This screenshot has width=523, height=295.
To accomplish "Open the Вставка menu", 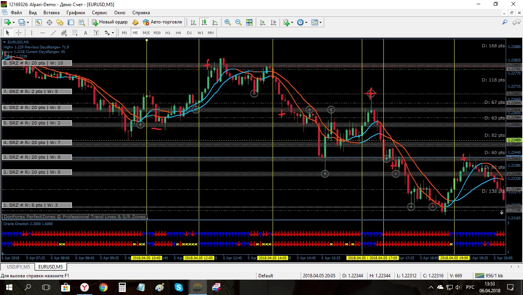I will [52, 13].
